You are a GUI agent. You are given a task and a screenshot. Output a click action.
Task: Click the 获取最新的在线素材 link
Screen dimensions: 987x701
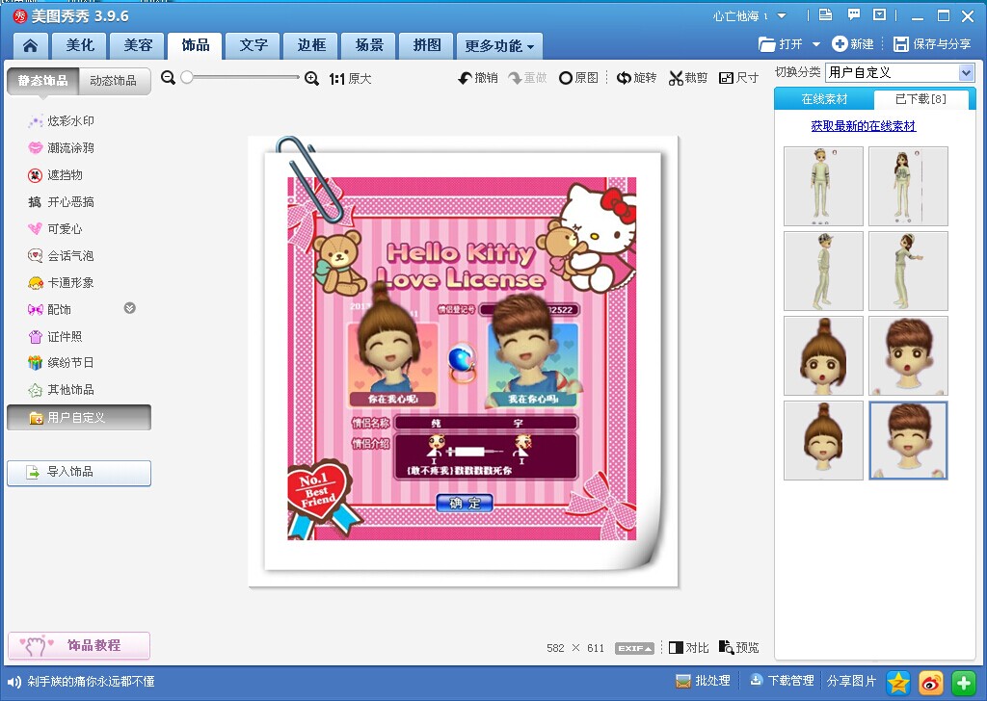click(x=864, y=126)
